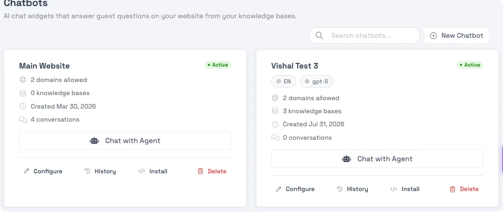The height and width of the screenshot is (212, 503).
Task: Open Chat with Agent for Vishal Test 3
Action: [x=377, y=158]
